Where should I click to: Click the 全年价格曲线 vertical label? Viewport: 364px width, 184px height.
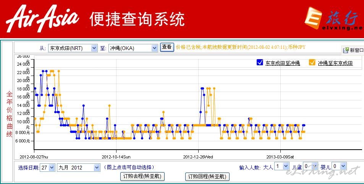coord(9,114)
